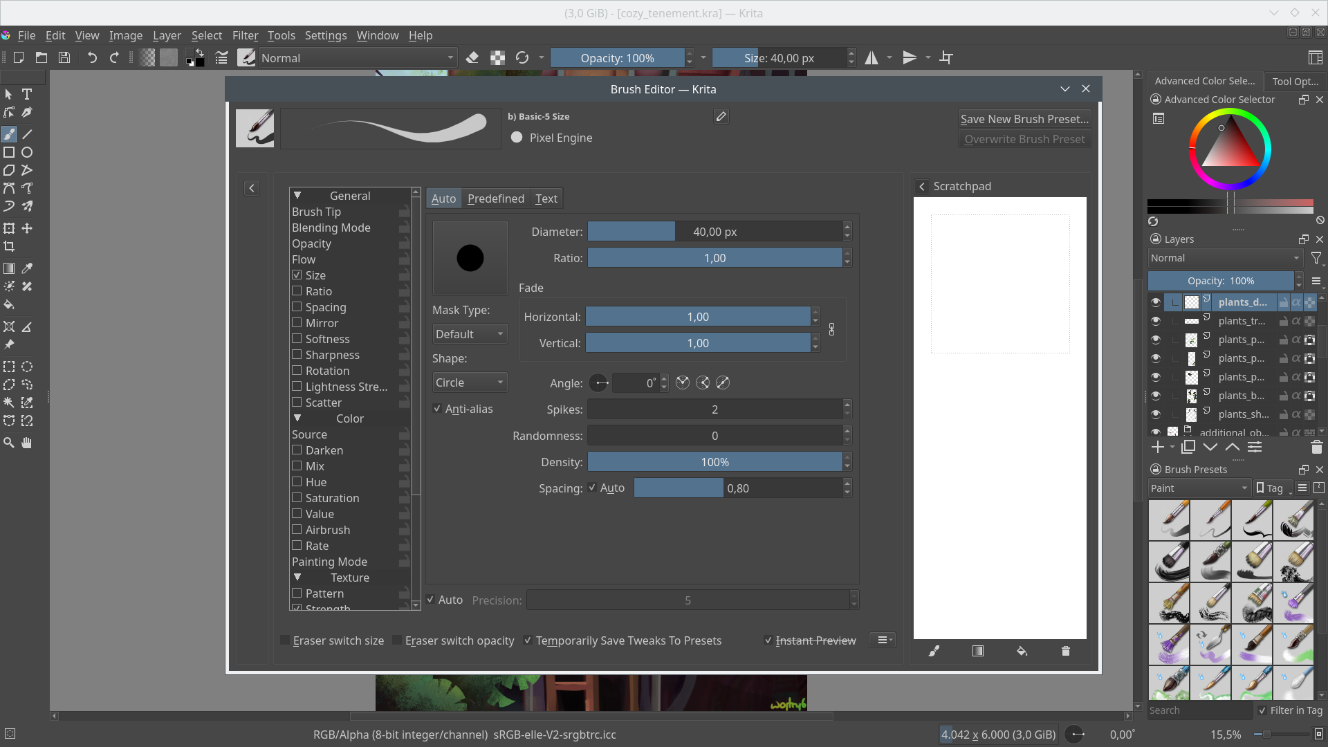Click Save New Brush Preset button
1328x747 pixels.
tap(1024, 118)
